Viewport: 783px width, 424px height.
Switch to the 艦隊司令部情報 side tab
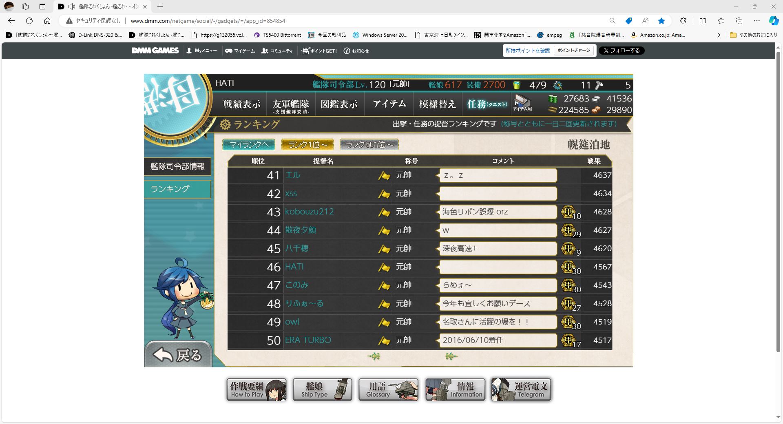(177, 166)
